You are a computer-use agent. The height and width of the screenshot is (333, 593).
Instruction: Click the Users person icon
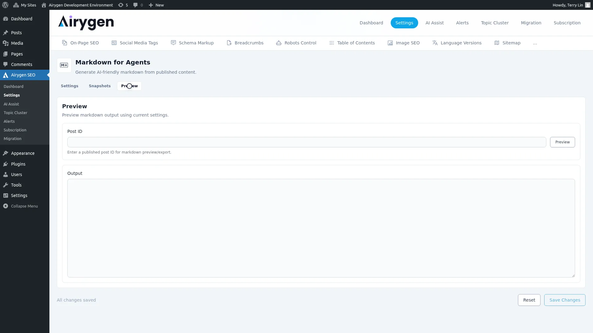pyautogui.click(x=6, y=175)
